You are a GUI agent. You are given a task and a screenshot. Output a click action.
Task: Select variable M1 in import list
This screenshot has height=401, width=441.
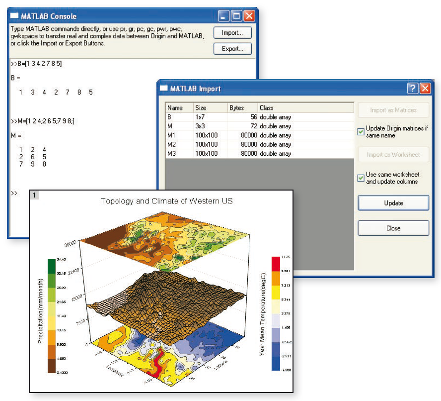tap(260, 135)
